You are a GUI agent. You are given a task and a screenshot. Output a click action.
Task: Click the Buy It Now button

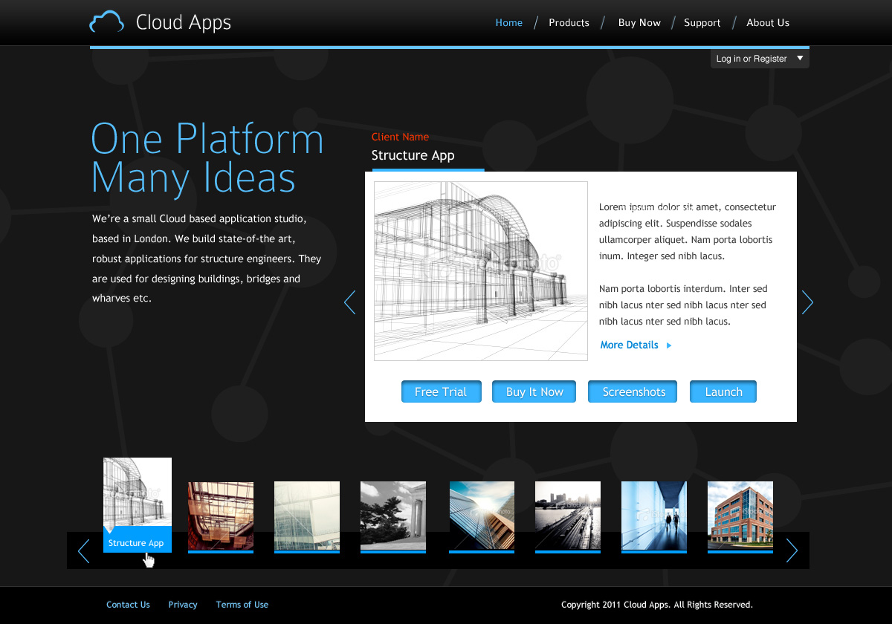[534, 392]
